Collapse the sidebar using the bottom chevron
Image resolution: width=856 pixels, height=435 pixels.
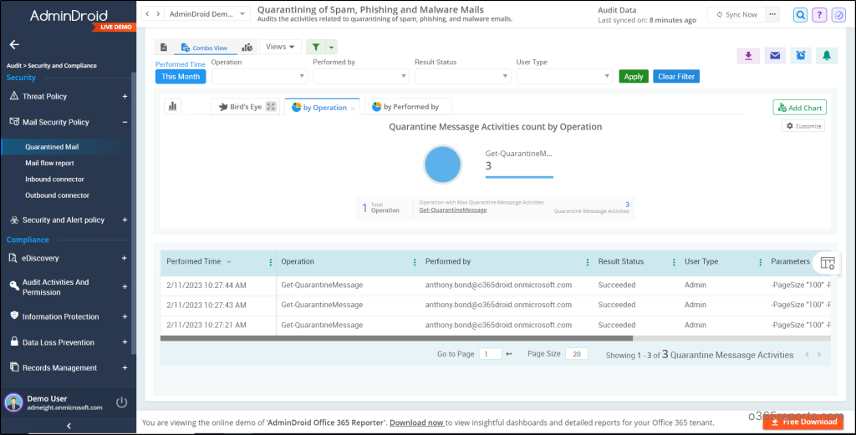(x=69, y=426)
